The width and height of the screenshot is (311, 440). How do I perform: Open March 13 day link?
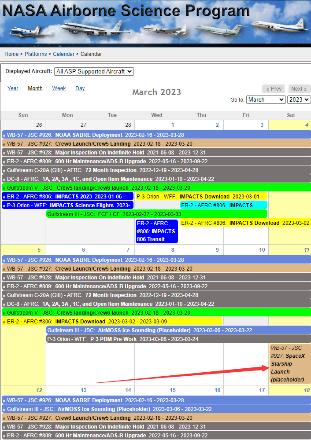(x=83, y=390)
